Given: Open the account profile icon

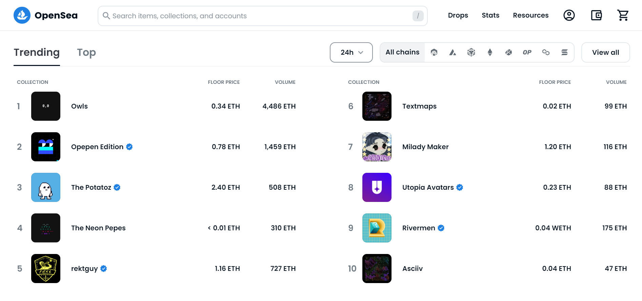Looking at the screenshot, I should [569, 15].
